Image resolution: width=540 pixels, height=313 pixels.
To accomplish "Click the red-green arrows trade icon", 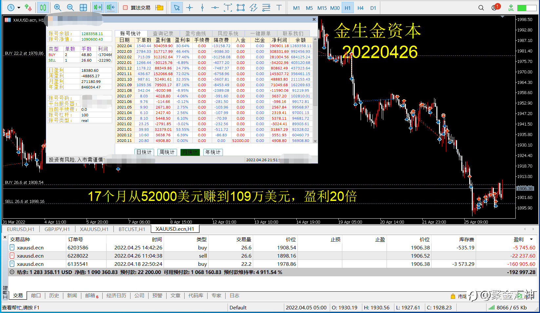I will coord(28,8).
